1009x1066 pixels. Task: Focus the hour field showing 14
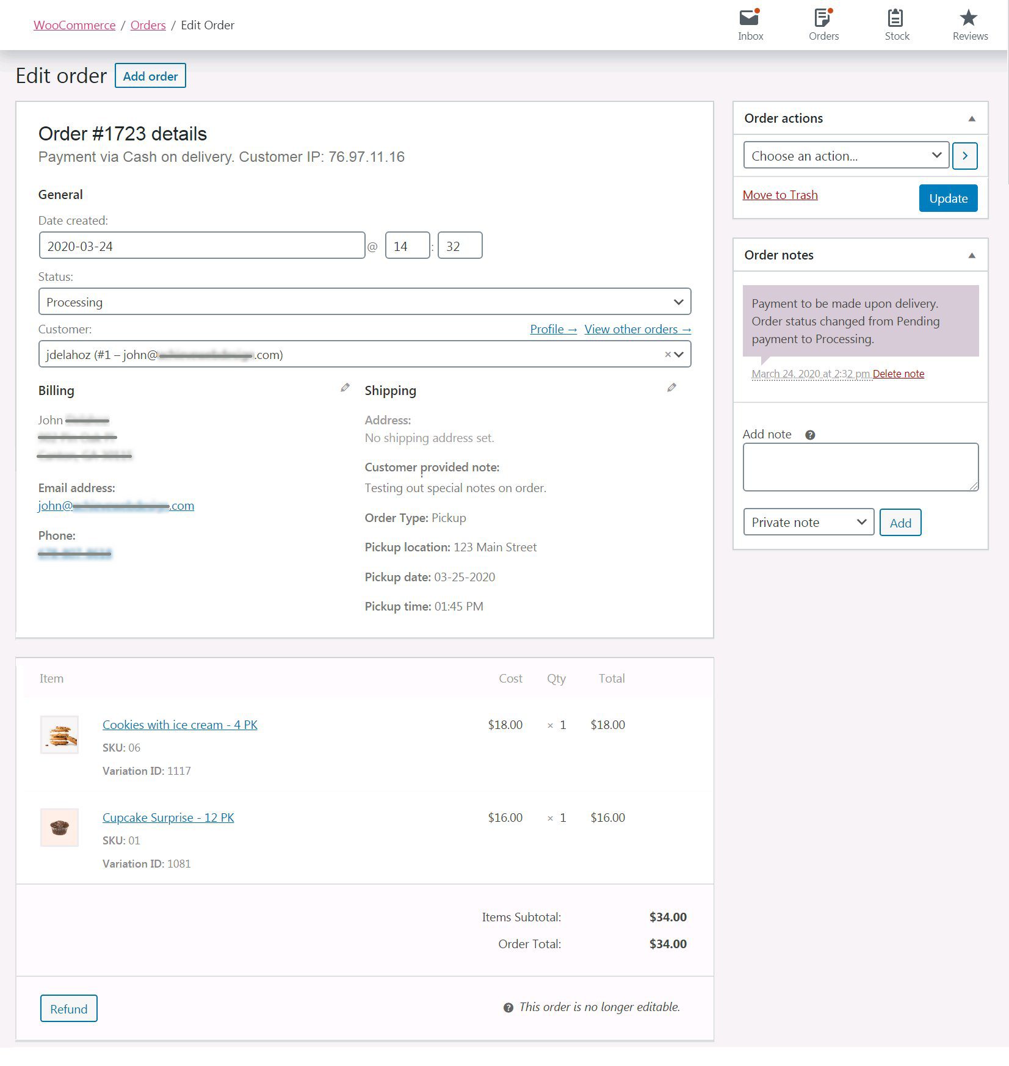click(407, 245)
